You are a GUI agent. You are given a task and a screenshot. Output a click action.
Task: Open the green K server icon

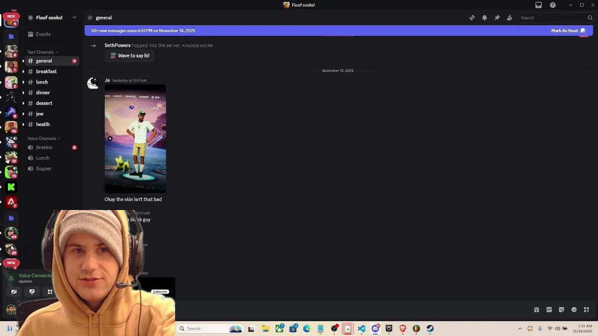click(11, 187)
